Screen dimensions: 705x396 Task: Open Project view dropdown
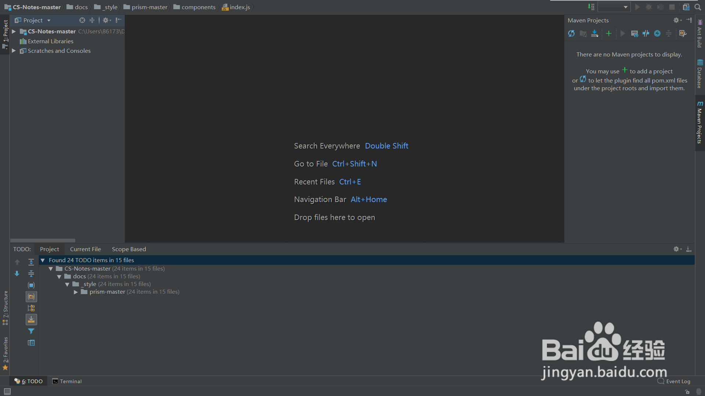coord(48,21)
